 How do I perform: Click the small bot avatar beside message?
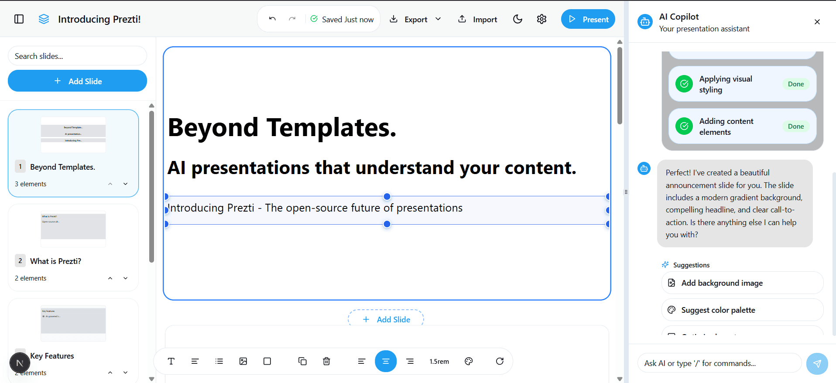[644, 168]
